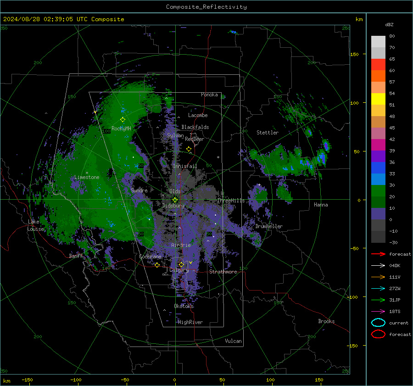Click the Calgary city label

[179, 270]
